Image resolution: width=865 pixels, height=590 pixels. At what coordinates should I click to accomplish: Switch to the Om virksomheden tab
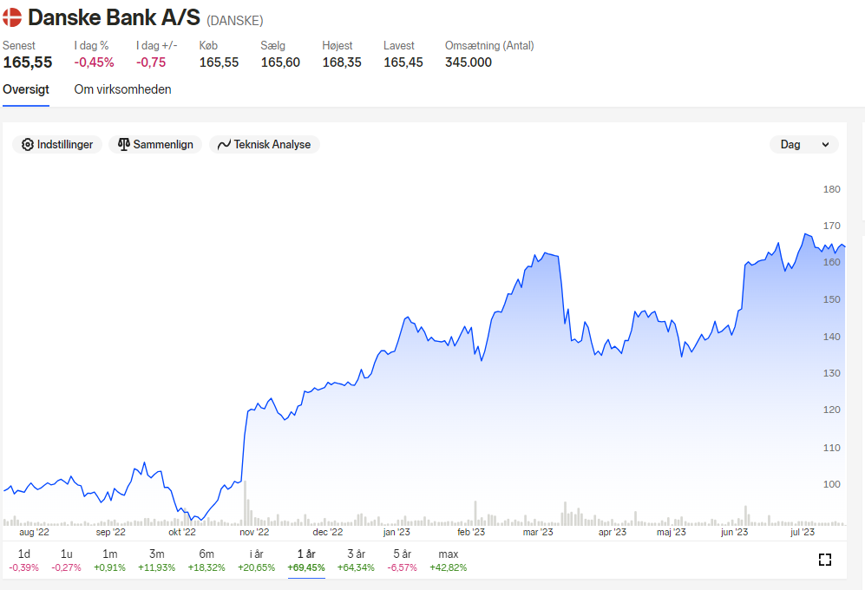pyautogui.click(x=122, y=89)
